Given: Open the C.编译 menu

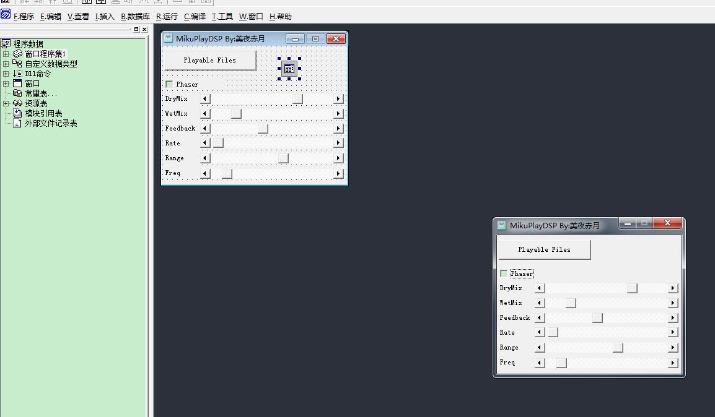Looking at the screenshot, I should click(195, 16).
